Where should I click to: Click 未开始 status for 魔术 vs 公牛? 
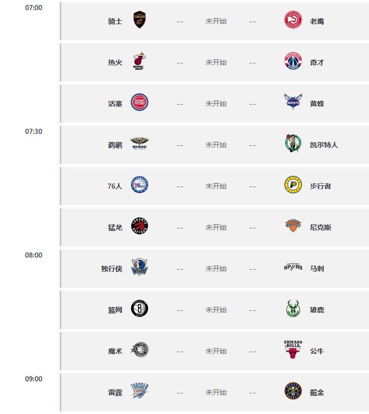coord(216,351)
